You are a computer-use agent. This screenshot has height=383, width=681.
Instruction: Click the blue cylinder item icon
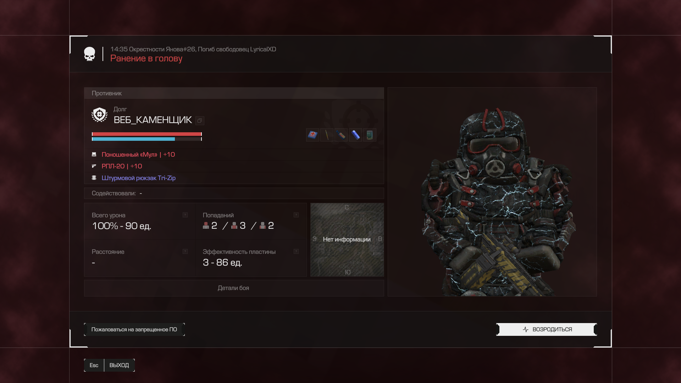[355, 135]
